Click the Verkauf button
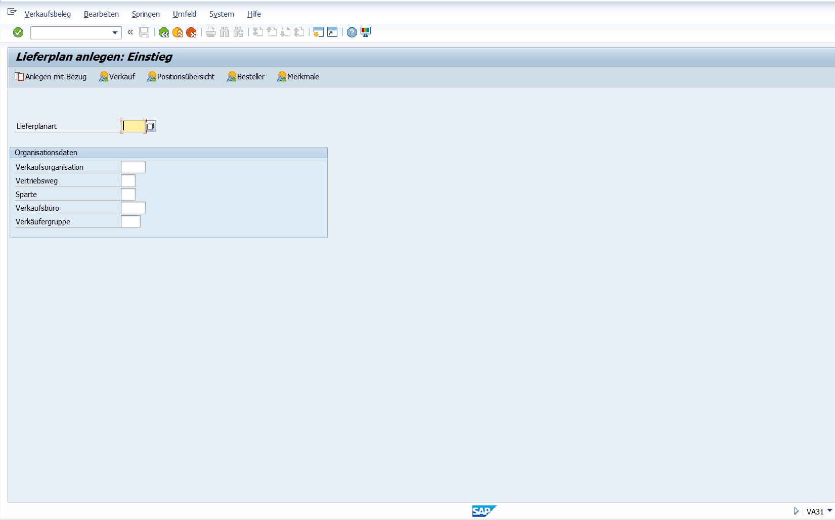This screenshot has width=835, height=520. click(x=117, y=77)
